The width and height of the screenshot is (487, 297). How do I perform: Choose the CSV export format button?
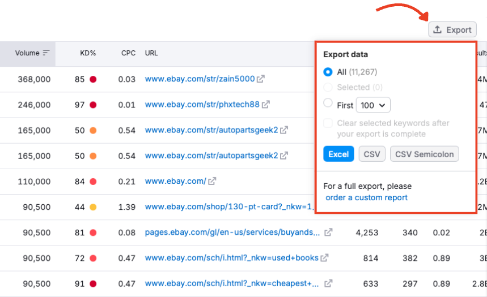pos(372,154)
